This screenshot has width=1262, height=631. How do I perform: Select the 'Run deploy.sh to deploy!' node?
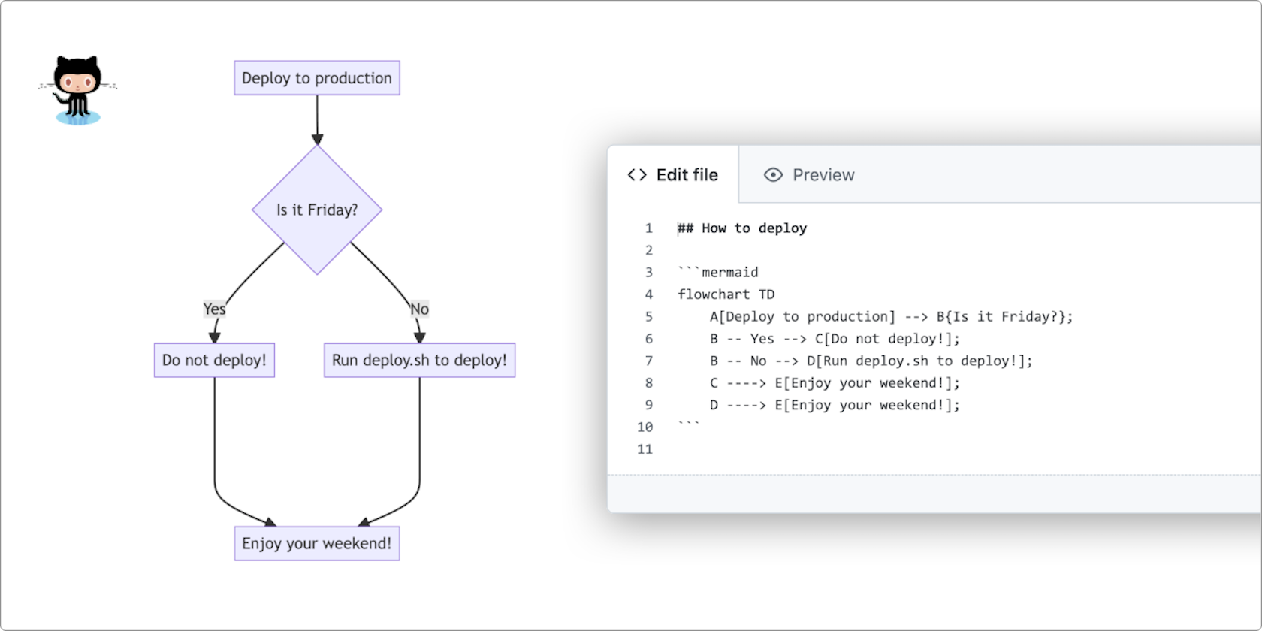(x=418, y=360)
